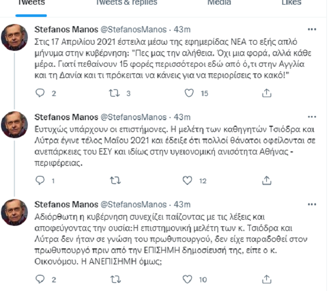This screenshot has width=329, height=291.
Task: Share the Ευτυχώς υπάρχουν tweet
Action: 266,180
